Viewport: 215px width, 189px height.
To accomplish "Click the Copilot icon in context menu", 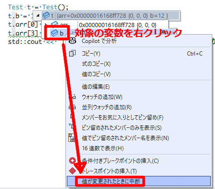I will point(72,41).
